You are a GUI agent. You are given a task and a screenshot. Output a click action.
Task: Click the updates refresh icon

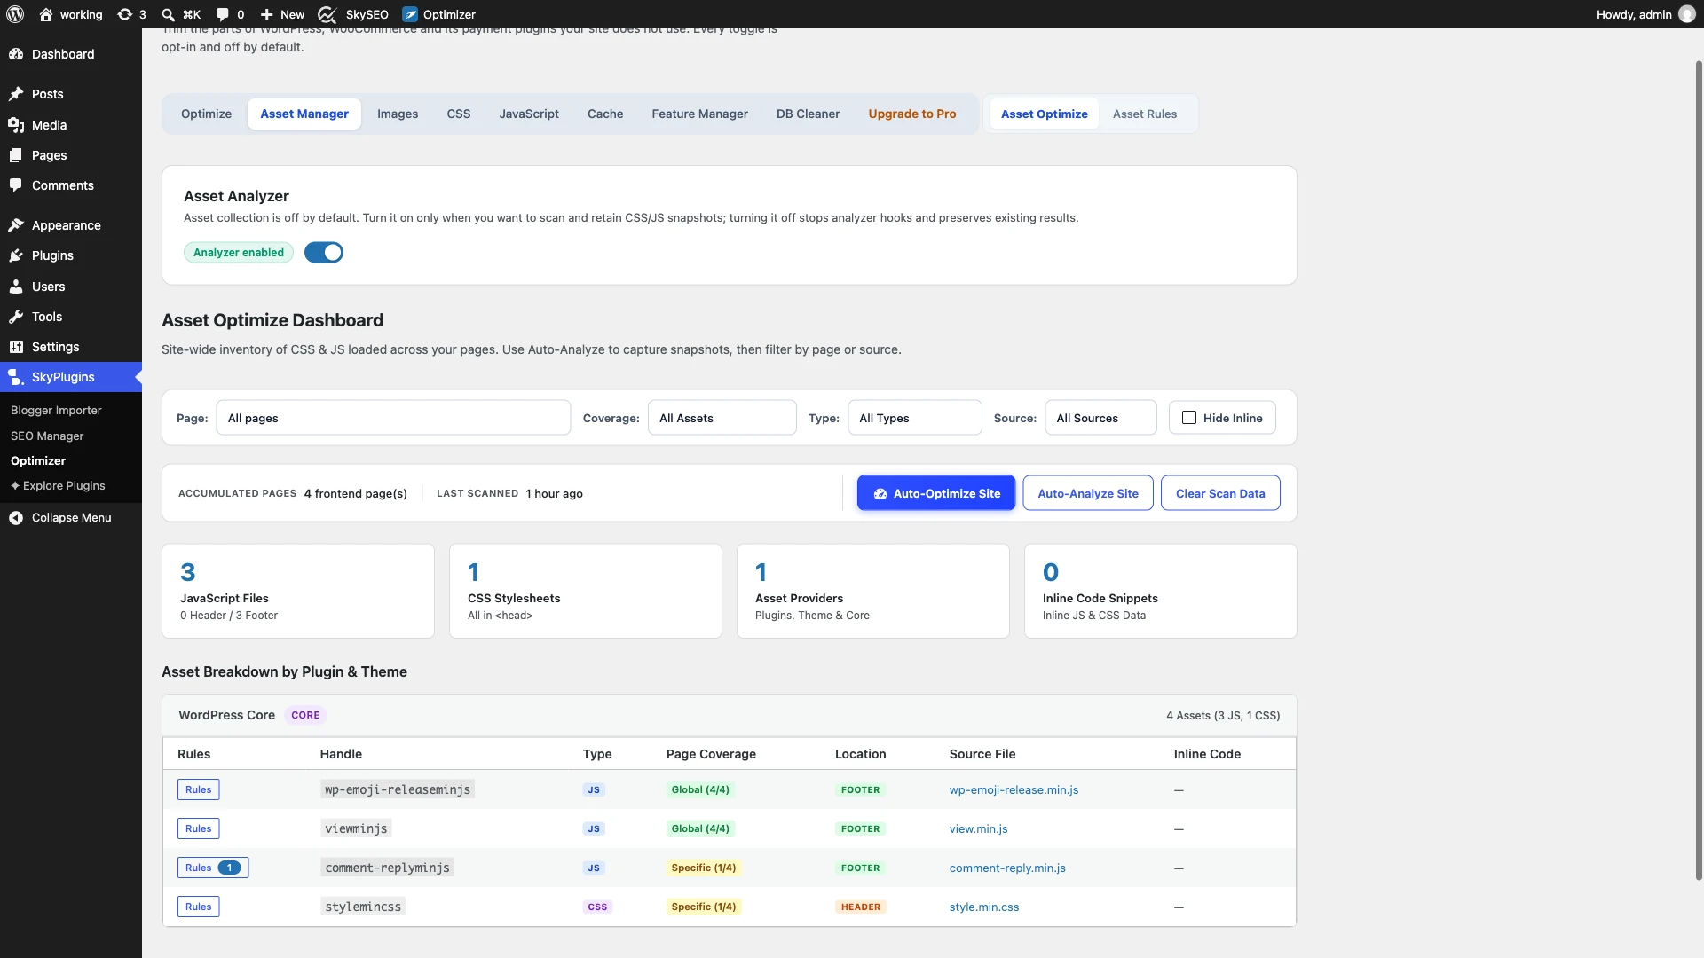click(124, 14)
